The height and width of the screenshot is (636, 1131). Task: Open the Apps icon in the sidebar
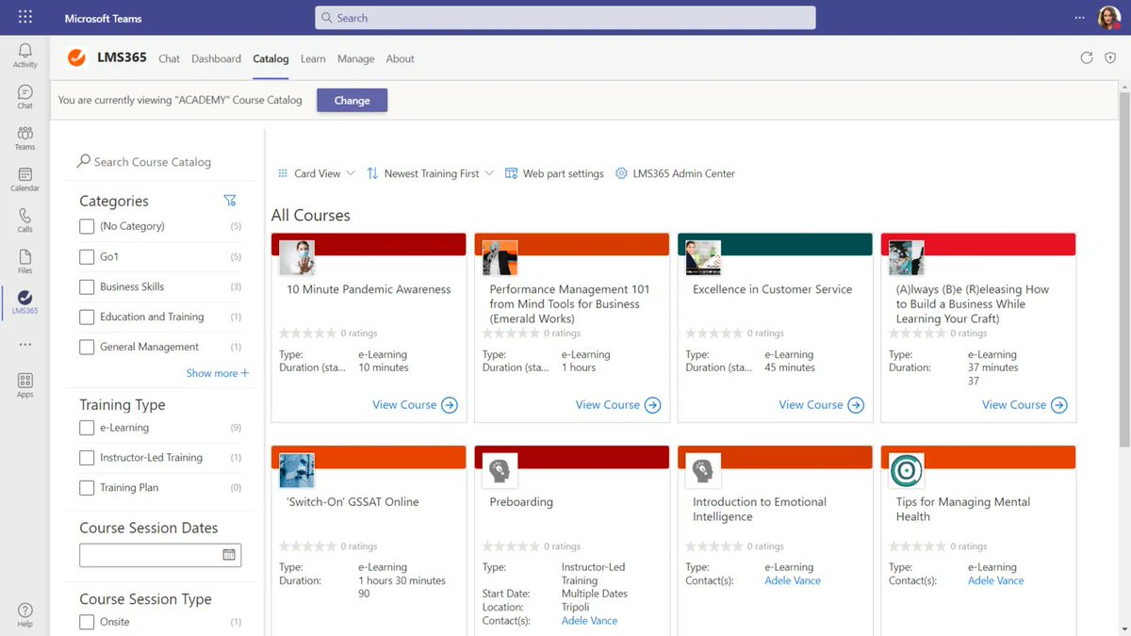coord(25,382)
